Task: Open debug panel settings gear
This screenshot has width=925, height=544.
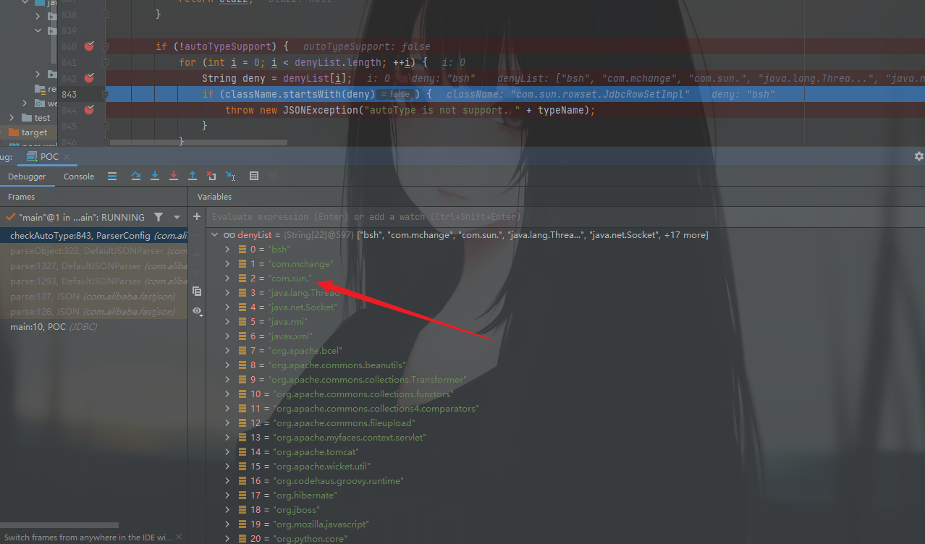Action: [x=918, y=156]
